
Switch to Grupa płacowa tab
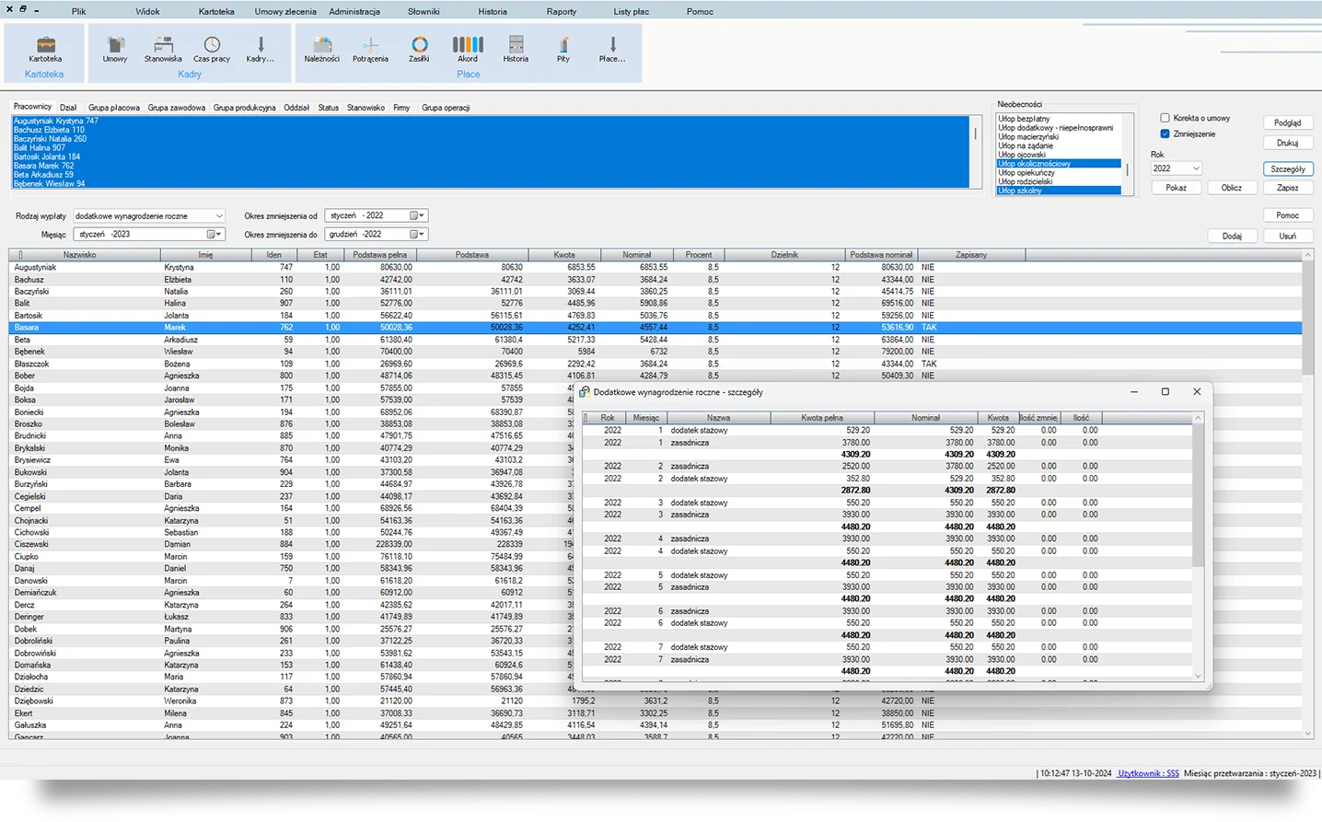point(114,108)
